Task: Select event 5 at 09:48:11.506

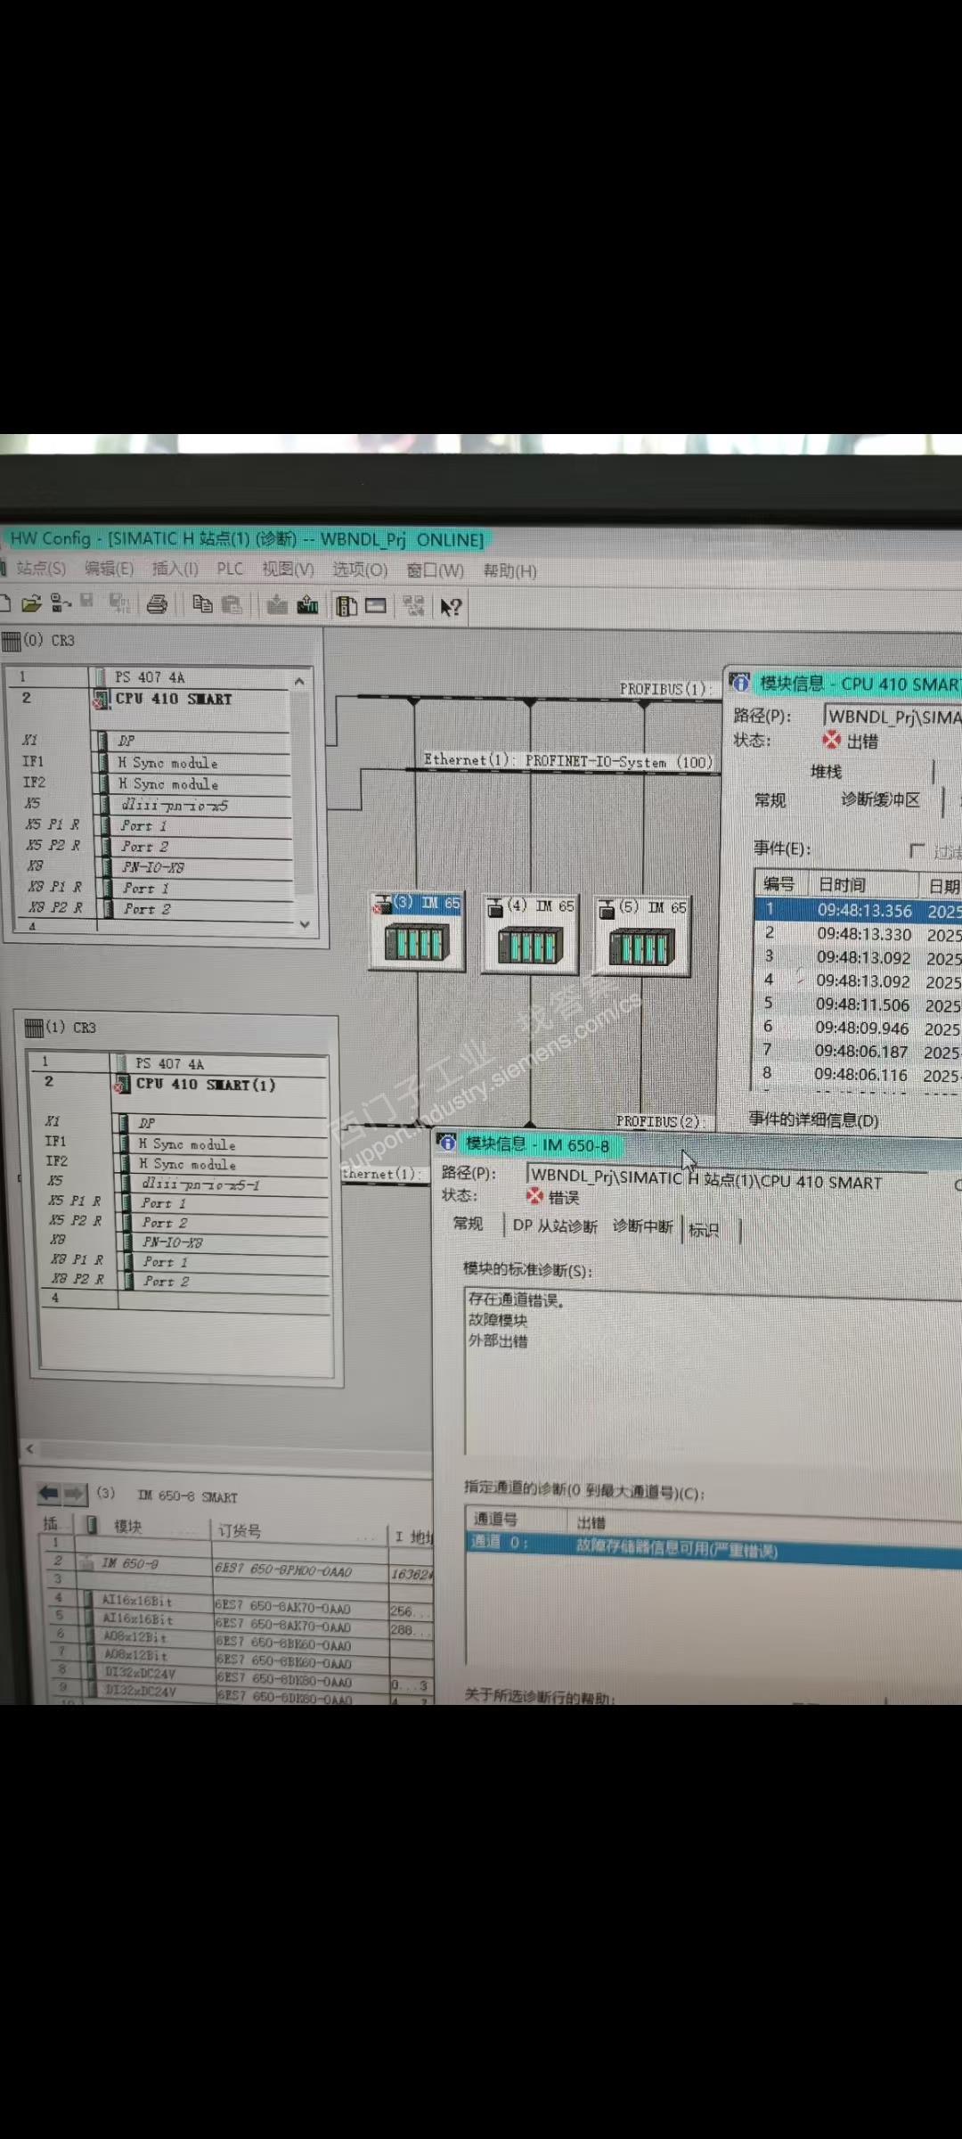Action: (858, 1004)
